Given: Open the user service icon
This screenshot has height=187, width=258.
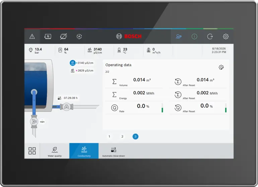Looking at the screenshot, I should pyautogui.click(x=179, y=36).
